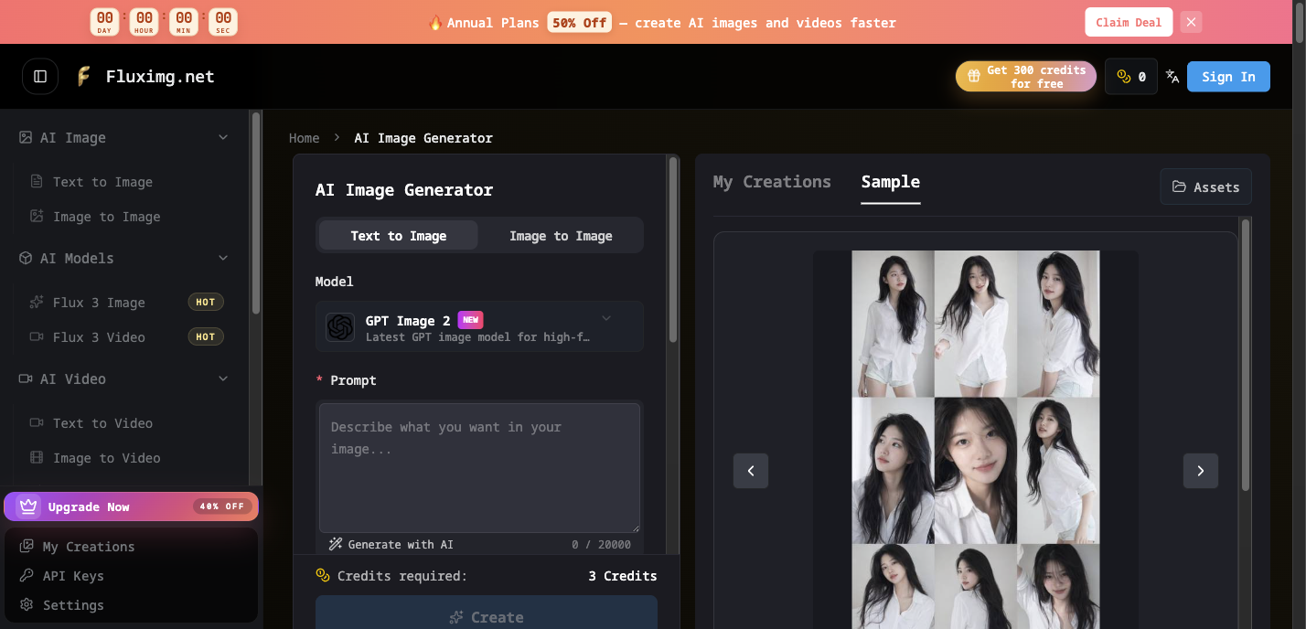Image resolution: width=1306 pixels, height=629 pixels.
Task: Click the sample portrait collage image
Action: (x=976, y=440)
